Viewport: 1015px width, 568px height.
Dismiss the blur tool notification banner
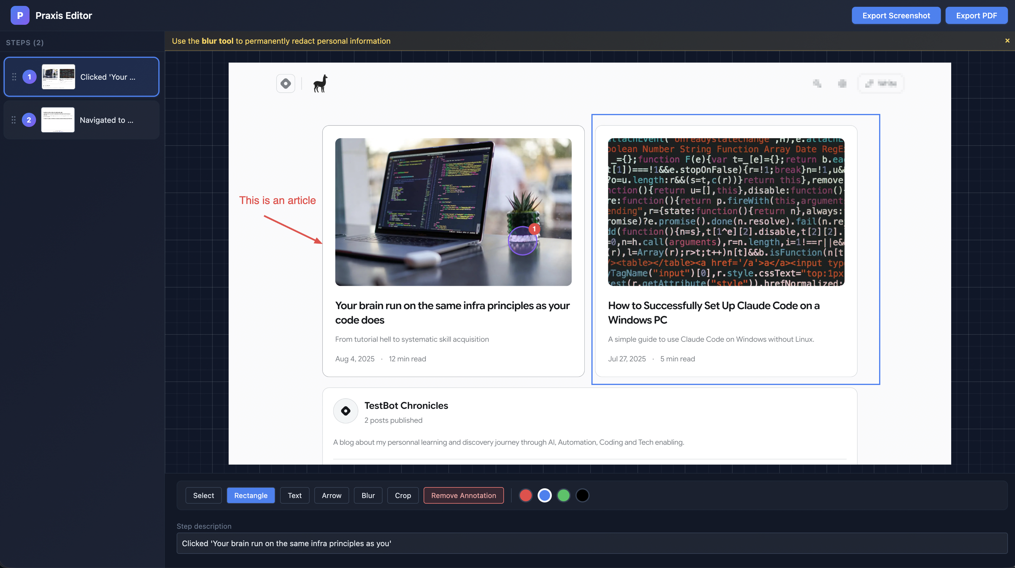pyautogui.click(x=1007, y=40)
